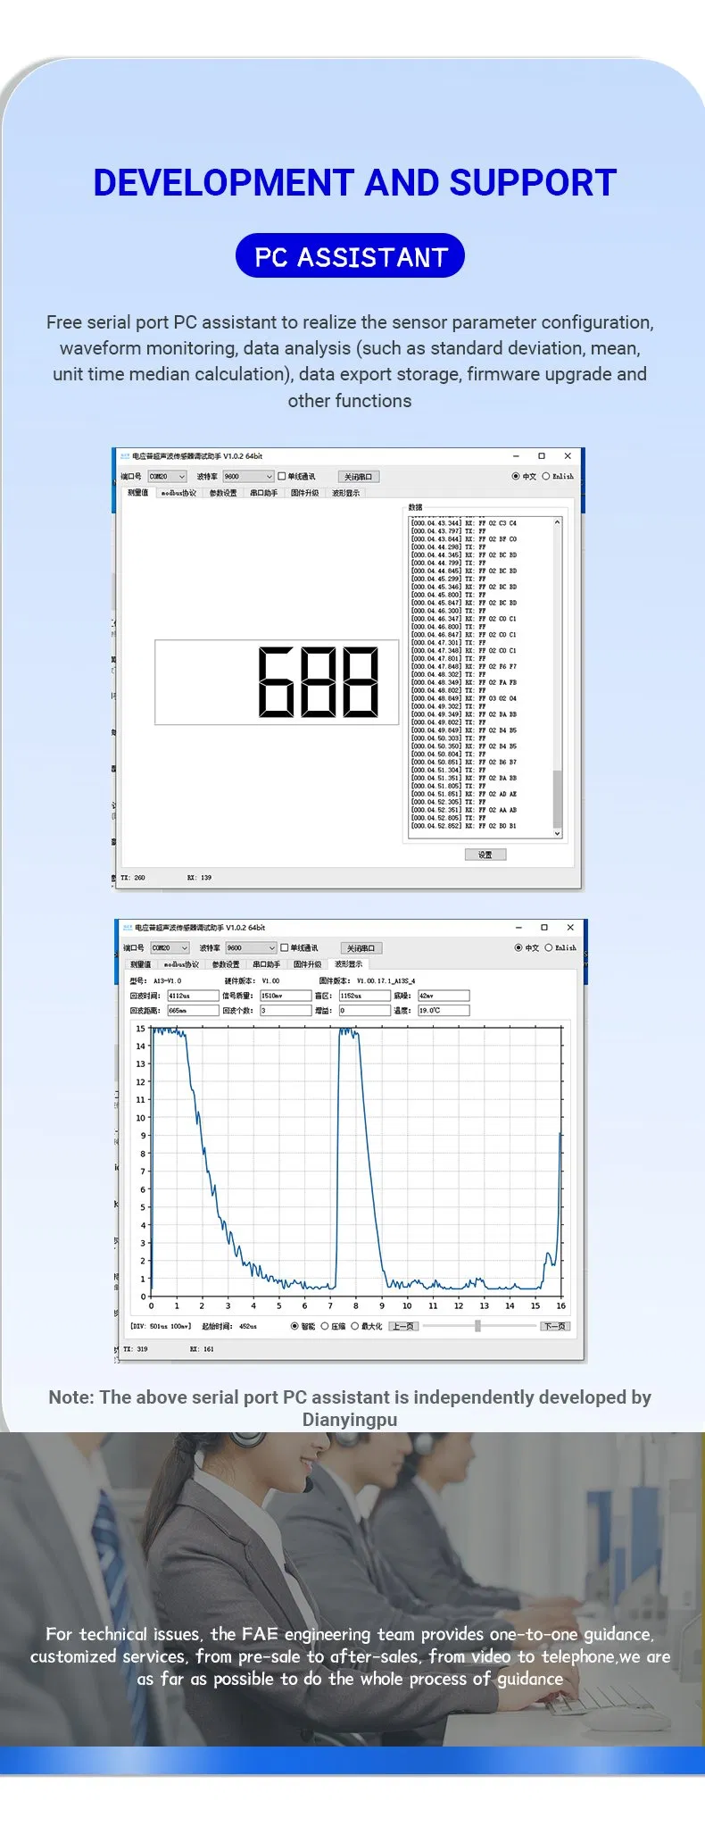Image resolution: width=705 pixels, height=1826 pixels.
Task: Close the waveform chart window
Action: [570, 927]
